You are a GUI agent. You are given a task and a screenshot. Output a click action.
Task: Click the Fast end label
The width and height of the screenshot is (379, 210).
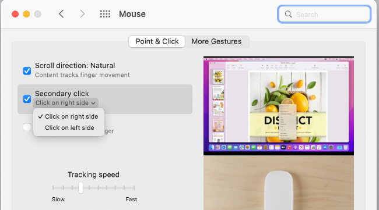pos(131,200)
